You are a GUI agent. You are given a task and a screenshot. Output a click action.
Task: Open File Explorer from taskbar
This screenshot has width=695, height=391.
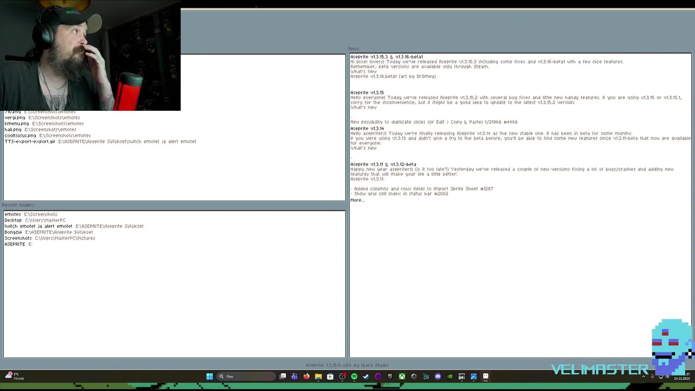(x=318, y=376)
